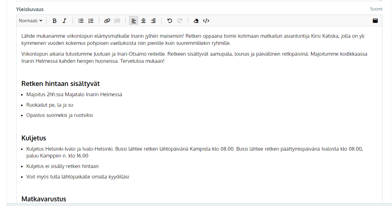Image resolution: width=392 pixels, height=206 pixels.
Task: Insert a numbered list
Action: point(91,21)
